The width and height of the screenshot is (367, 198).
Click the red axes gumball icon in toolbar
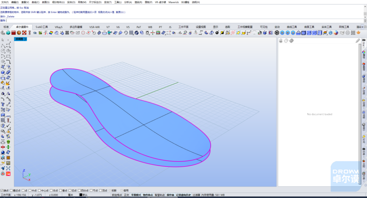point(153,33)
